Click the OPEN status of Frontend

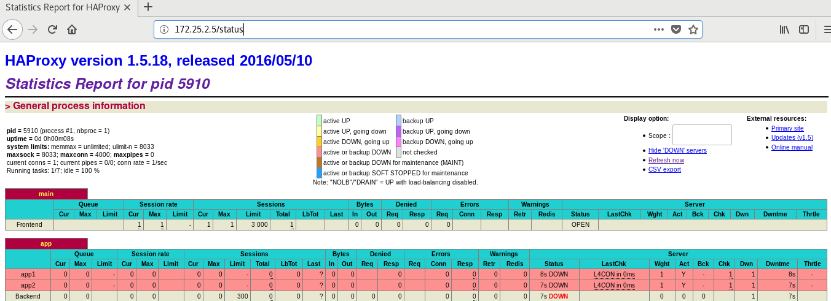tap(580, 224)
